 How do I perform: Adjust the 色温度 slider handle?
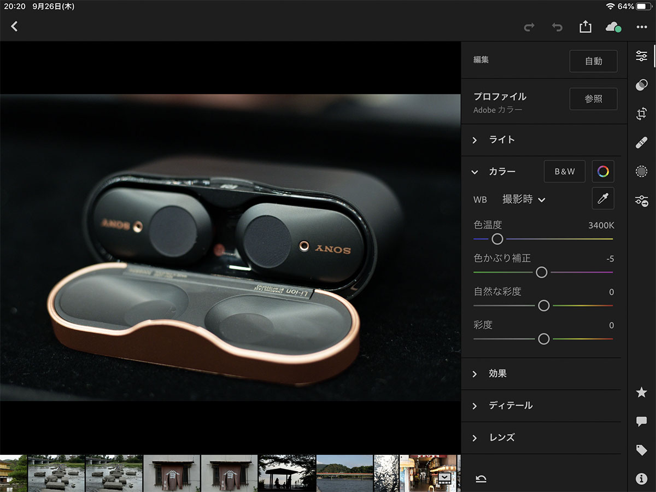497,239
